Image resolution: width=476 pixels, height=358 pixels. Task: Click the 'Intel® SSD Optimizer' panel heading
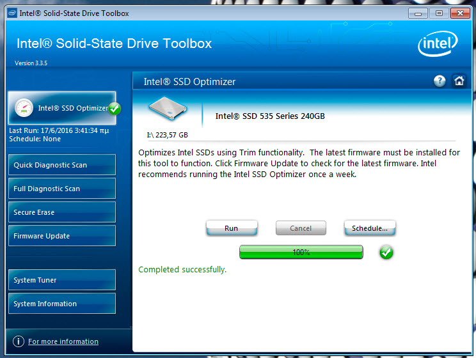[x=189, y=82]
